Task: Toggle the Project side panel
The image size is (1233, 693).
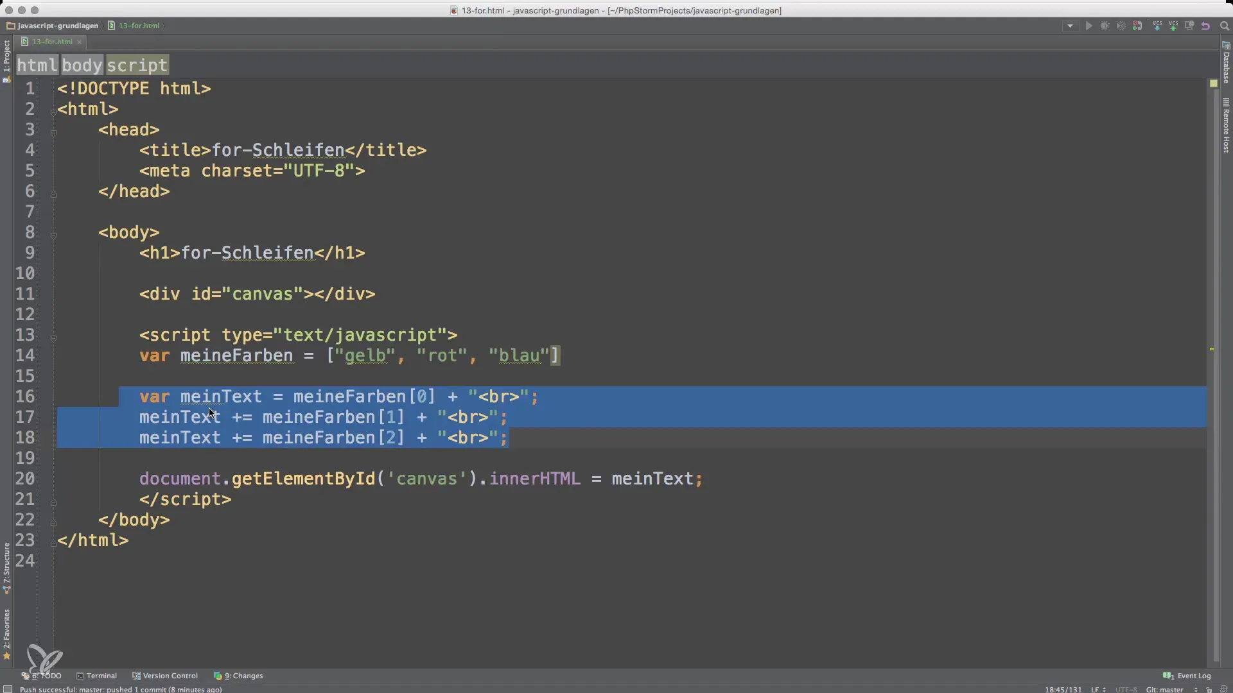Action: pos(6,58)
